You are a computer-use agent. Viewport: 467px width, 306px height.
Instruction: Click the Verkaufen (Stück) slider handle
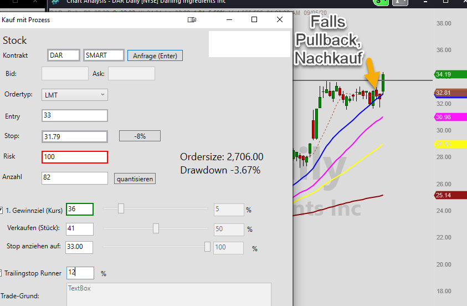pyautogui.click(x=156, y=228)
